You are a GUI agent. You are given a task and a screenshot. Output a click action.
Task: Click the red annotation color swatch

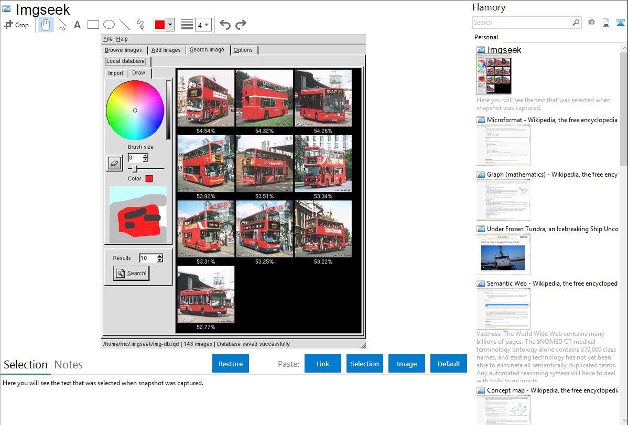160,25
